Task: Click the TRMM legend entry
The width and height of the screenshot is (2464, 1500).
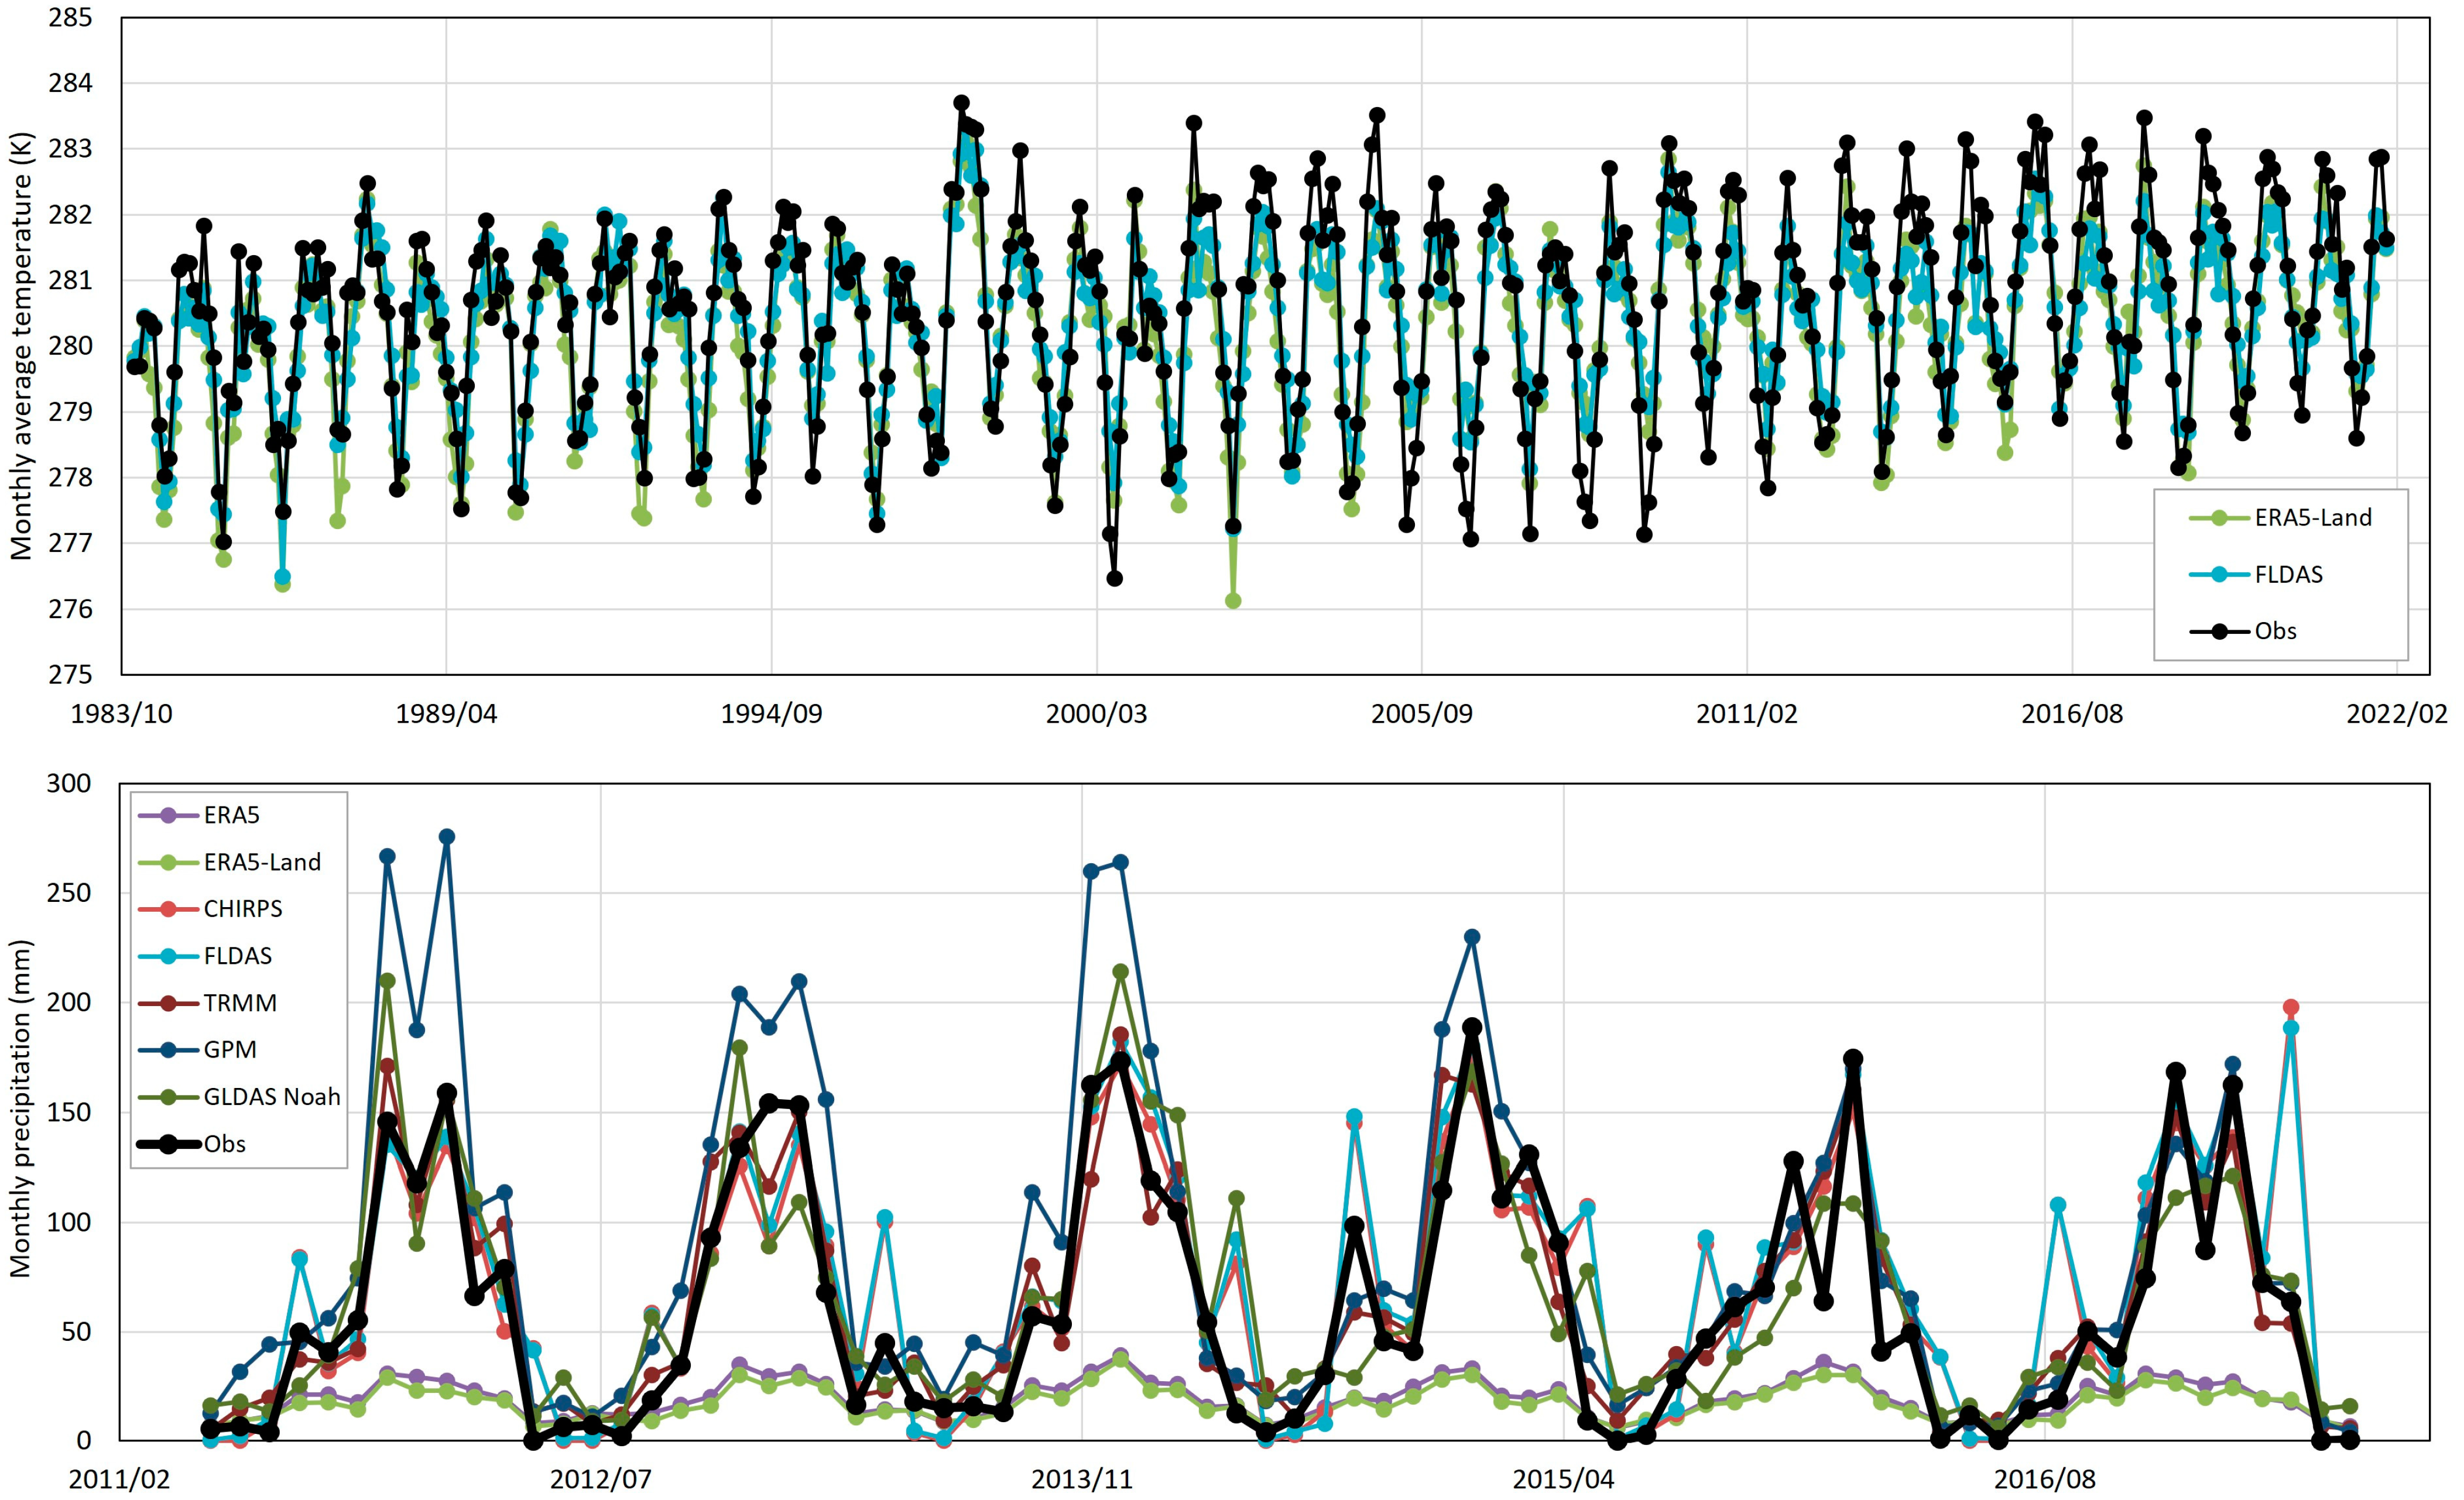Action: (239, 1003)
